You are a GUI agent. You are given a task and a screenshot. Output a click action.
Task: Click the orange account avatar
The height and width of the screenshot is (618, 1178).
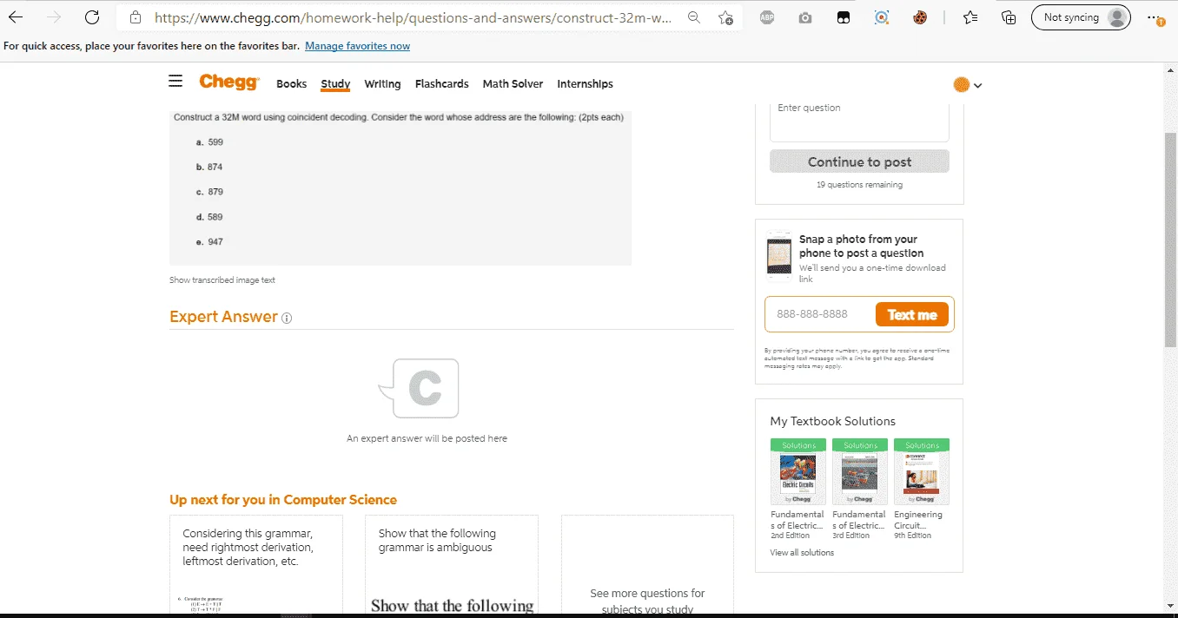(x=961, y=85)
